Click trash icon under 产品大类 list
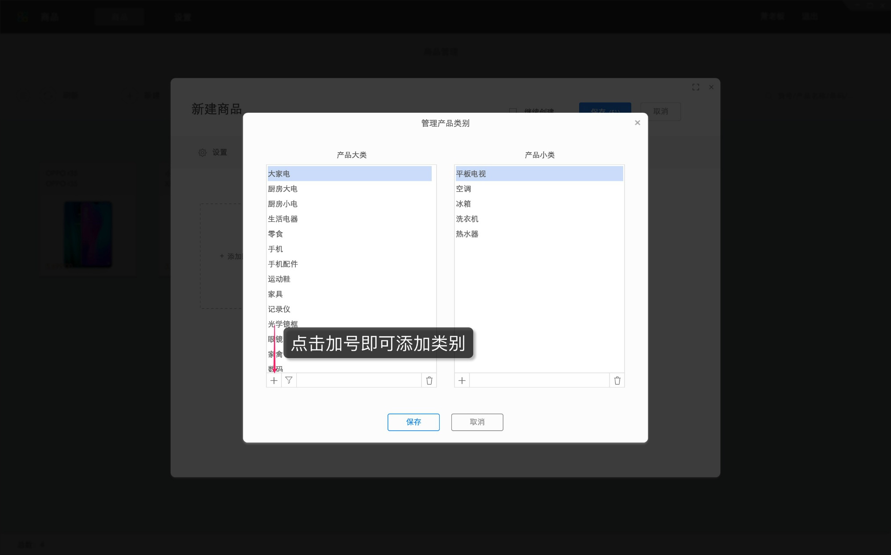 pyautogui.click(x=429, y=380)
